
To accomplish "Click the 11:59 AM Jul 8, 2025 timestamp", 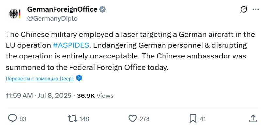I will 39,96.
